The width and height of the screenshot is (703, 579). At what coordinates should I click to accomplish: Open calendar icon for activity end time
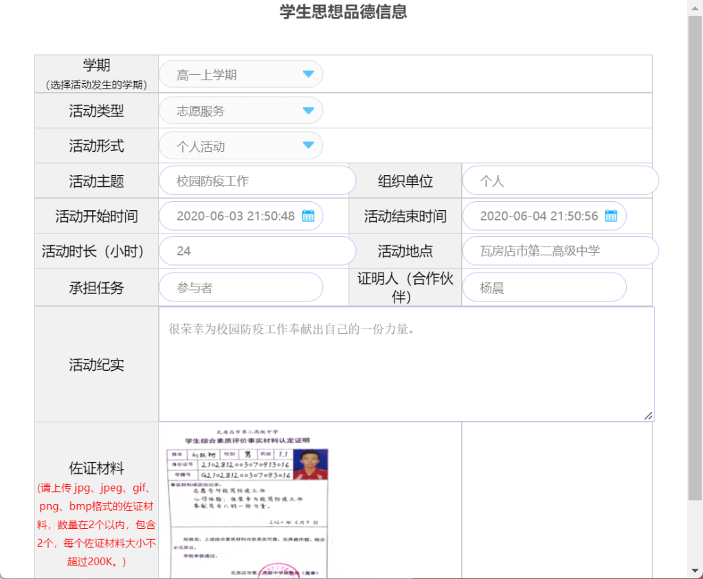(611, 216)
